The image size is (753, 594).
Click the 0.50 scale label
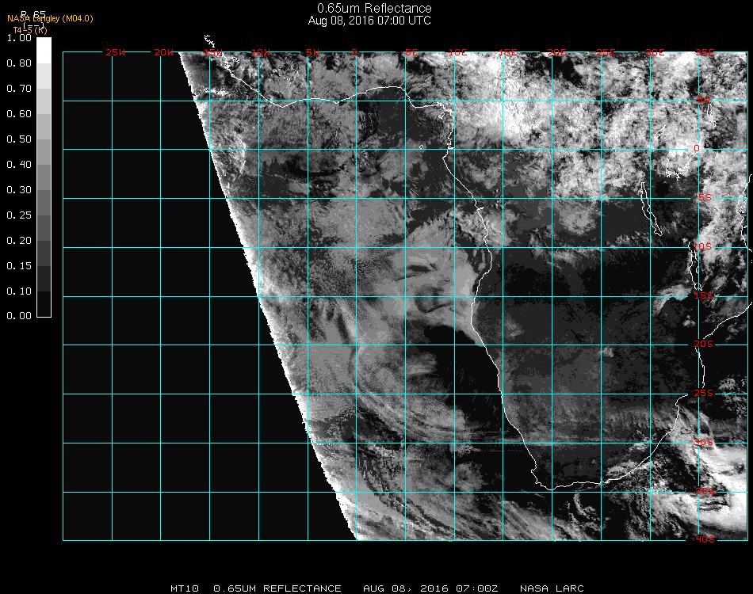point(19,139)
